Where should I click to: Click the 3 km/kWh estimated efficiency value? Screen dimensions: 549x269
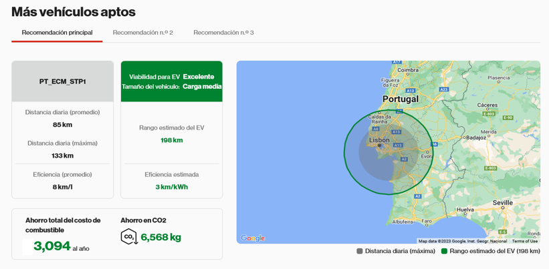[x=172, y=187]
